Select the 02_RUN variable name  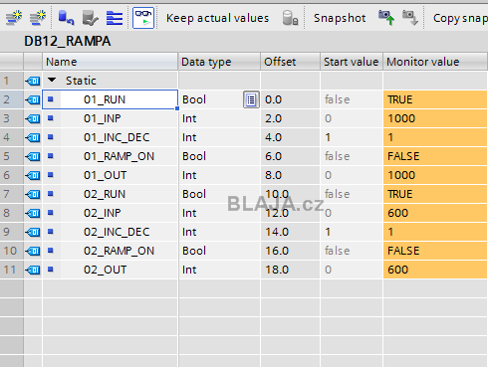[105, 194]
